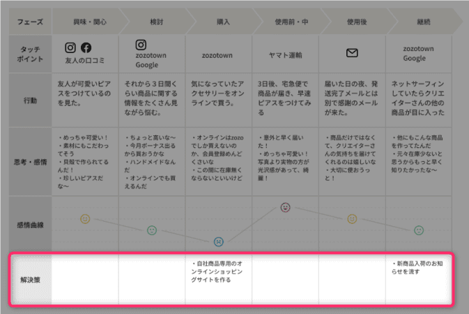Click the 解決策 row label
Screen dimensions: 469x314
[31, 279]
